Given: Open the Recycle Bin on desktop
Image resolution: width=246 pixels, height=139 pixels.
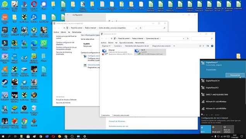Looking at the screenshot, I should point(34,110).
